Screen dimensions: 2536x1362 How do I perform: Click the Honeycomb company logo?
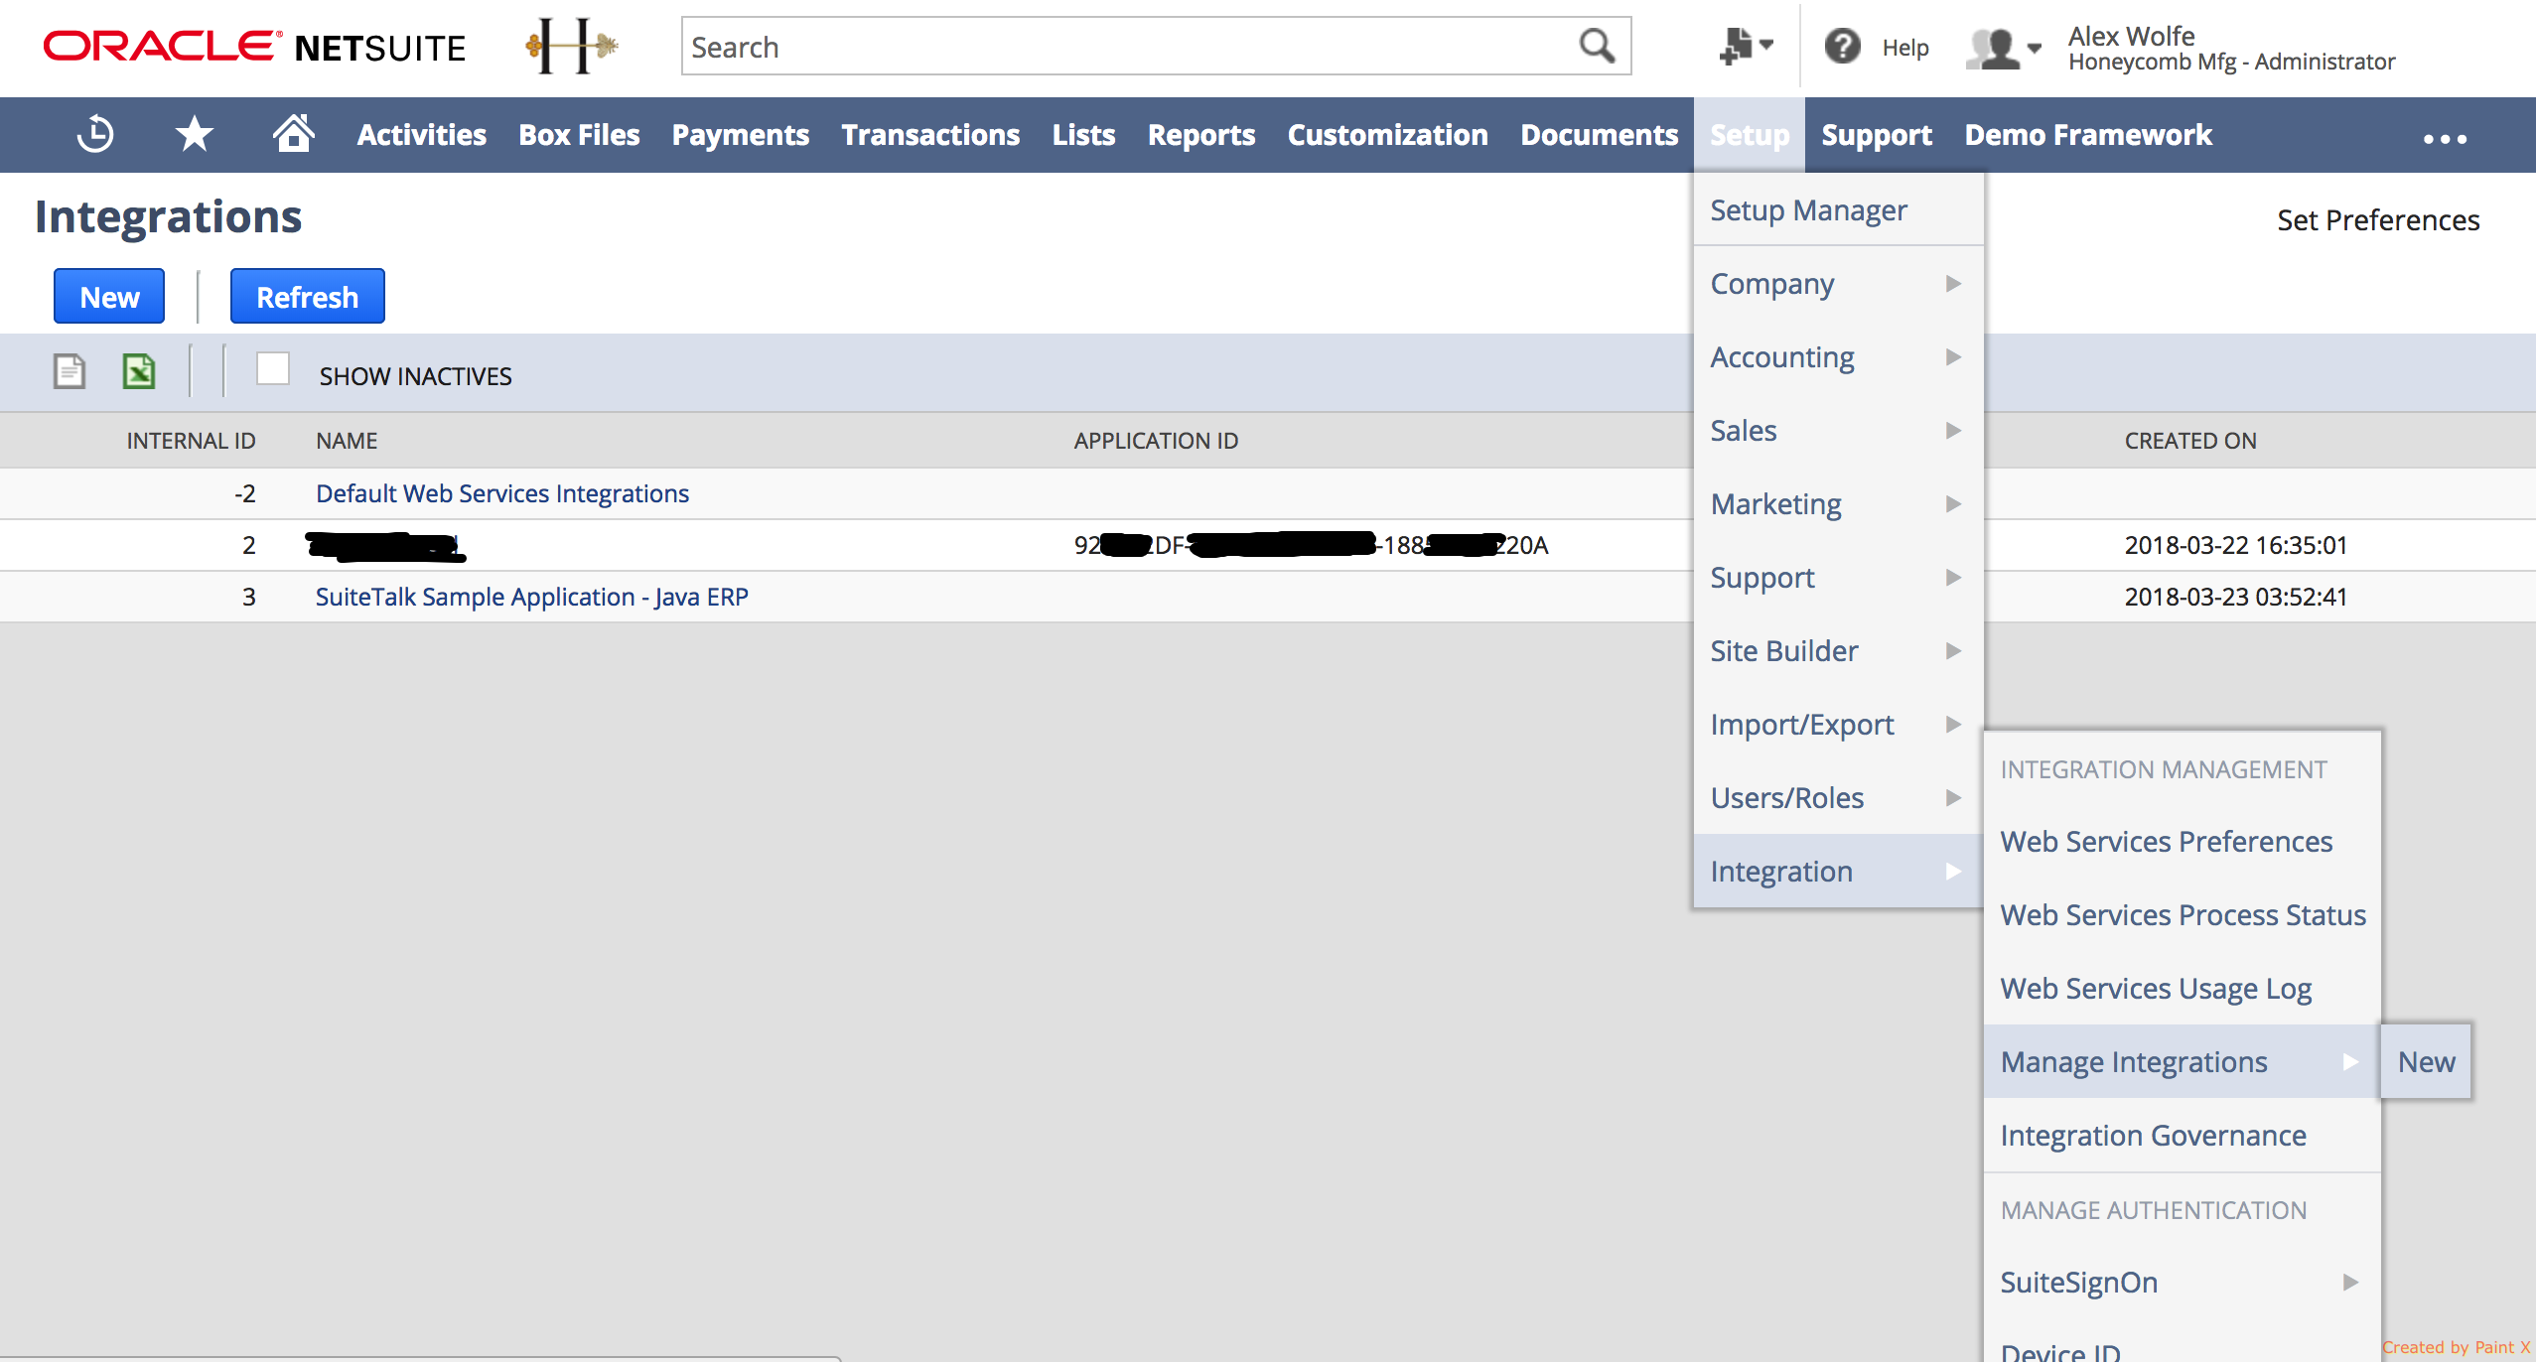[x=573, y=46]
